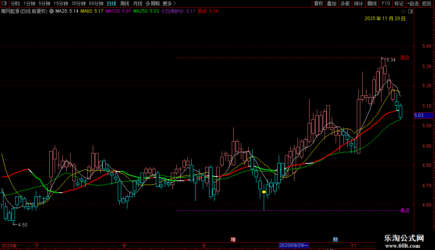Click the yellow marker candle near September low
This screenshot has width=435, height=250.
264,192
